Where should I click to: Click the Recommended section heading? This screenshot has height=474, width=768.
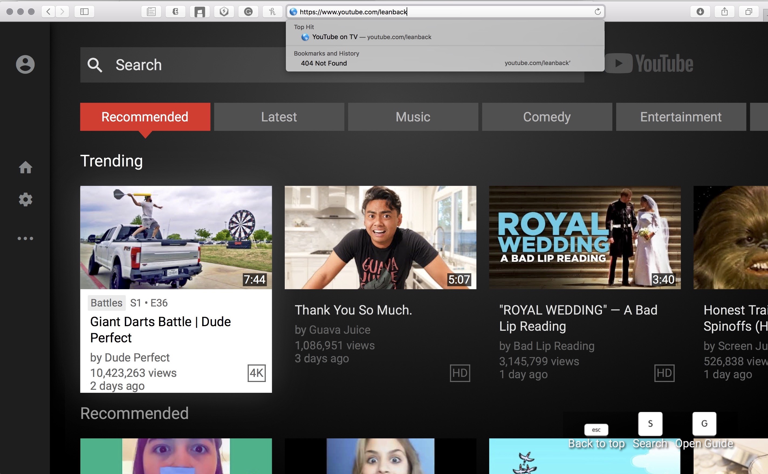pyautogui.click(x=134, y=413)
